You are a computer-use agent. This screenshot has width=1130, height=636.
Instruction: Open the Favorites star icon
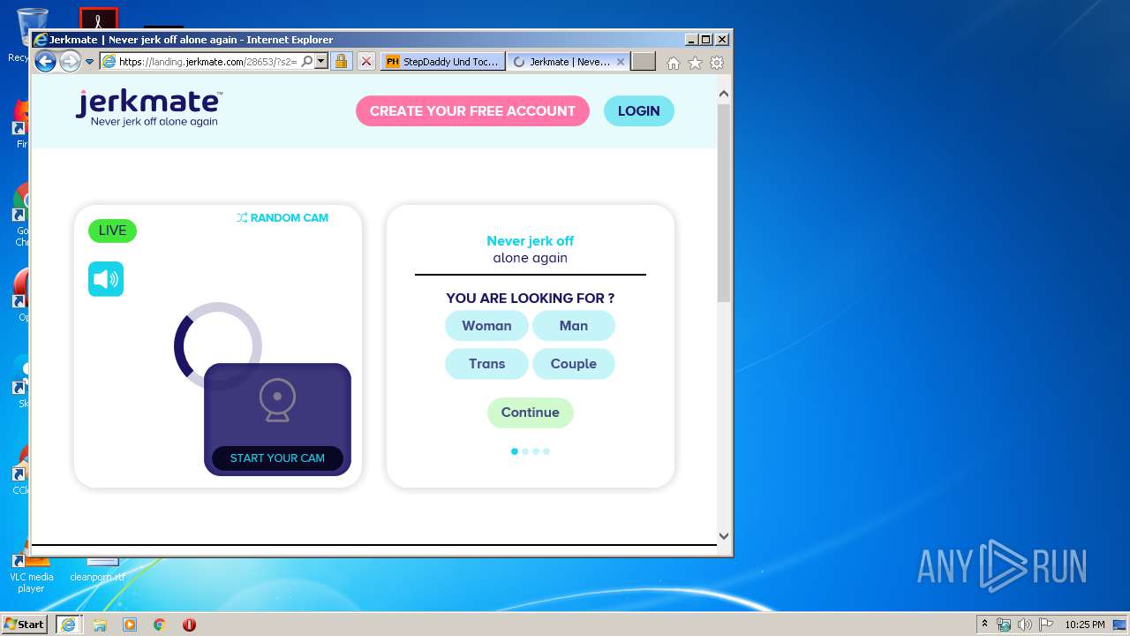click(695, 63)
